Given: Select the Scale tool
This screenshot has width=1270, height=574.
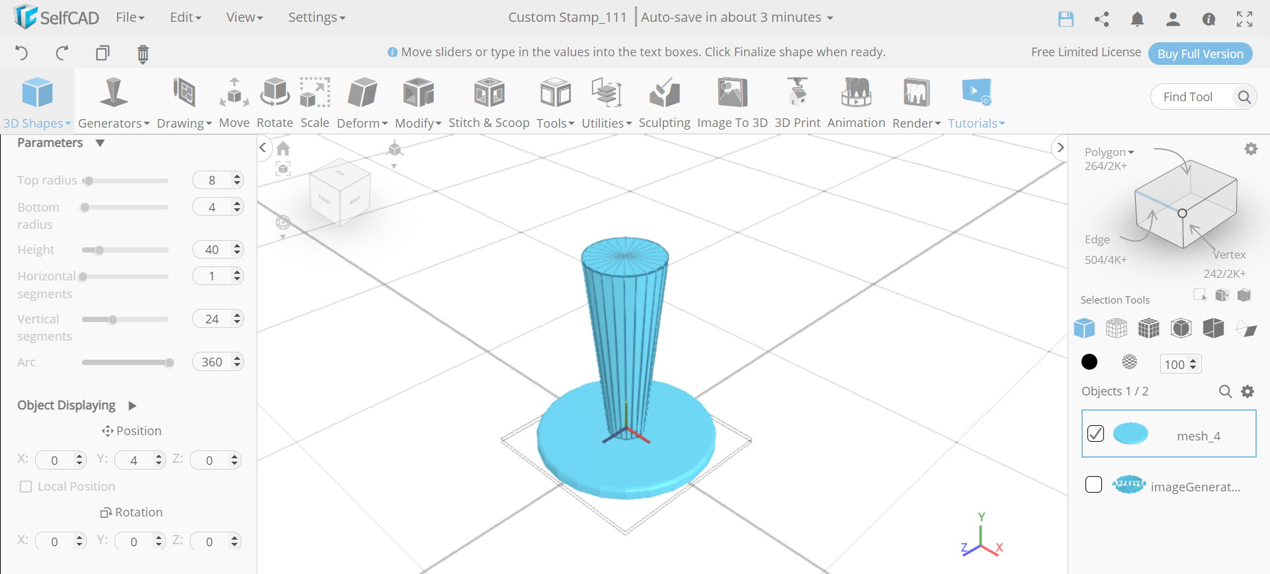Looking at the screenshot, I should (x=315, y=102).
